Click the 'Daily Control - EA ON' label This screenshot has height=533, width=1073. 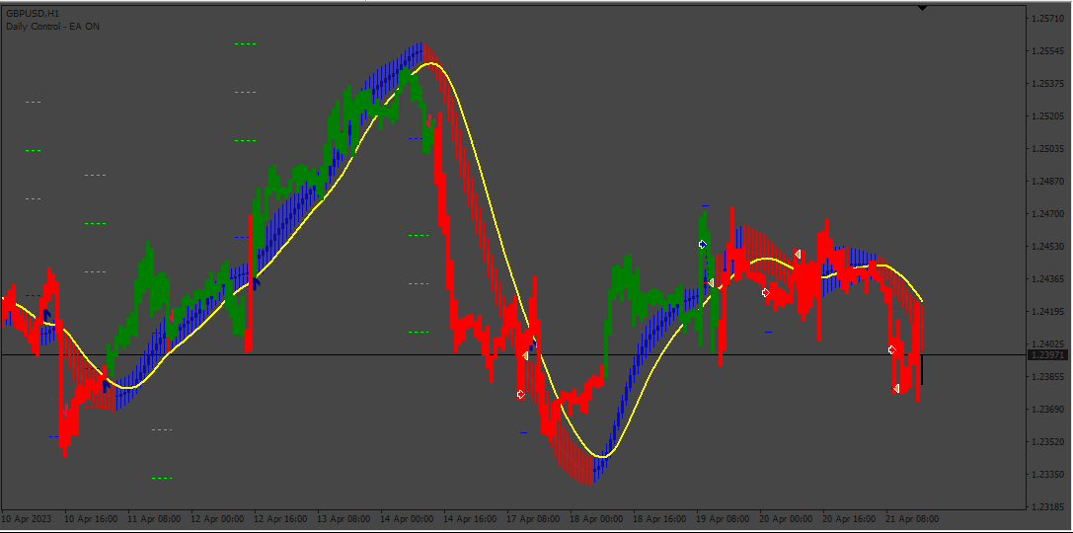point(53,26)
